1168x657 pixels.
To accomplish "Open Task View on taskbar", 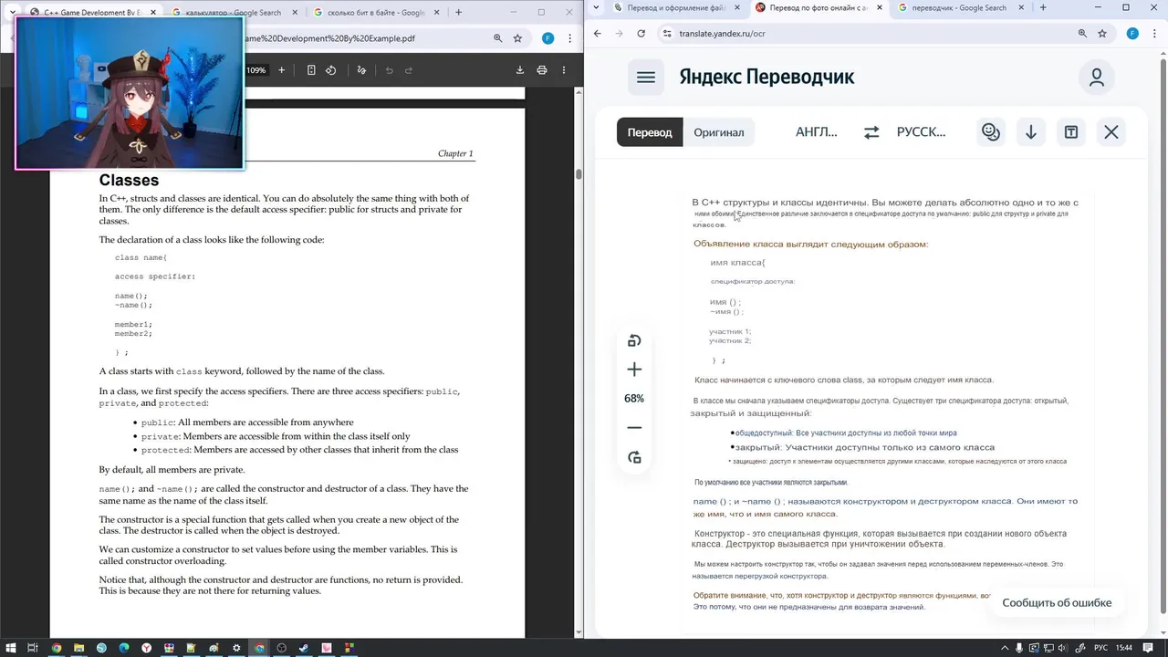I will click(33, 648).
